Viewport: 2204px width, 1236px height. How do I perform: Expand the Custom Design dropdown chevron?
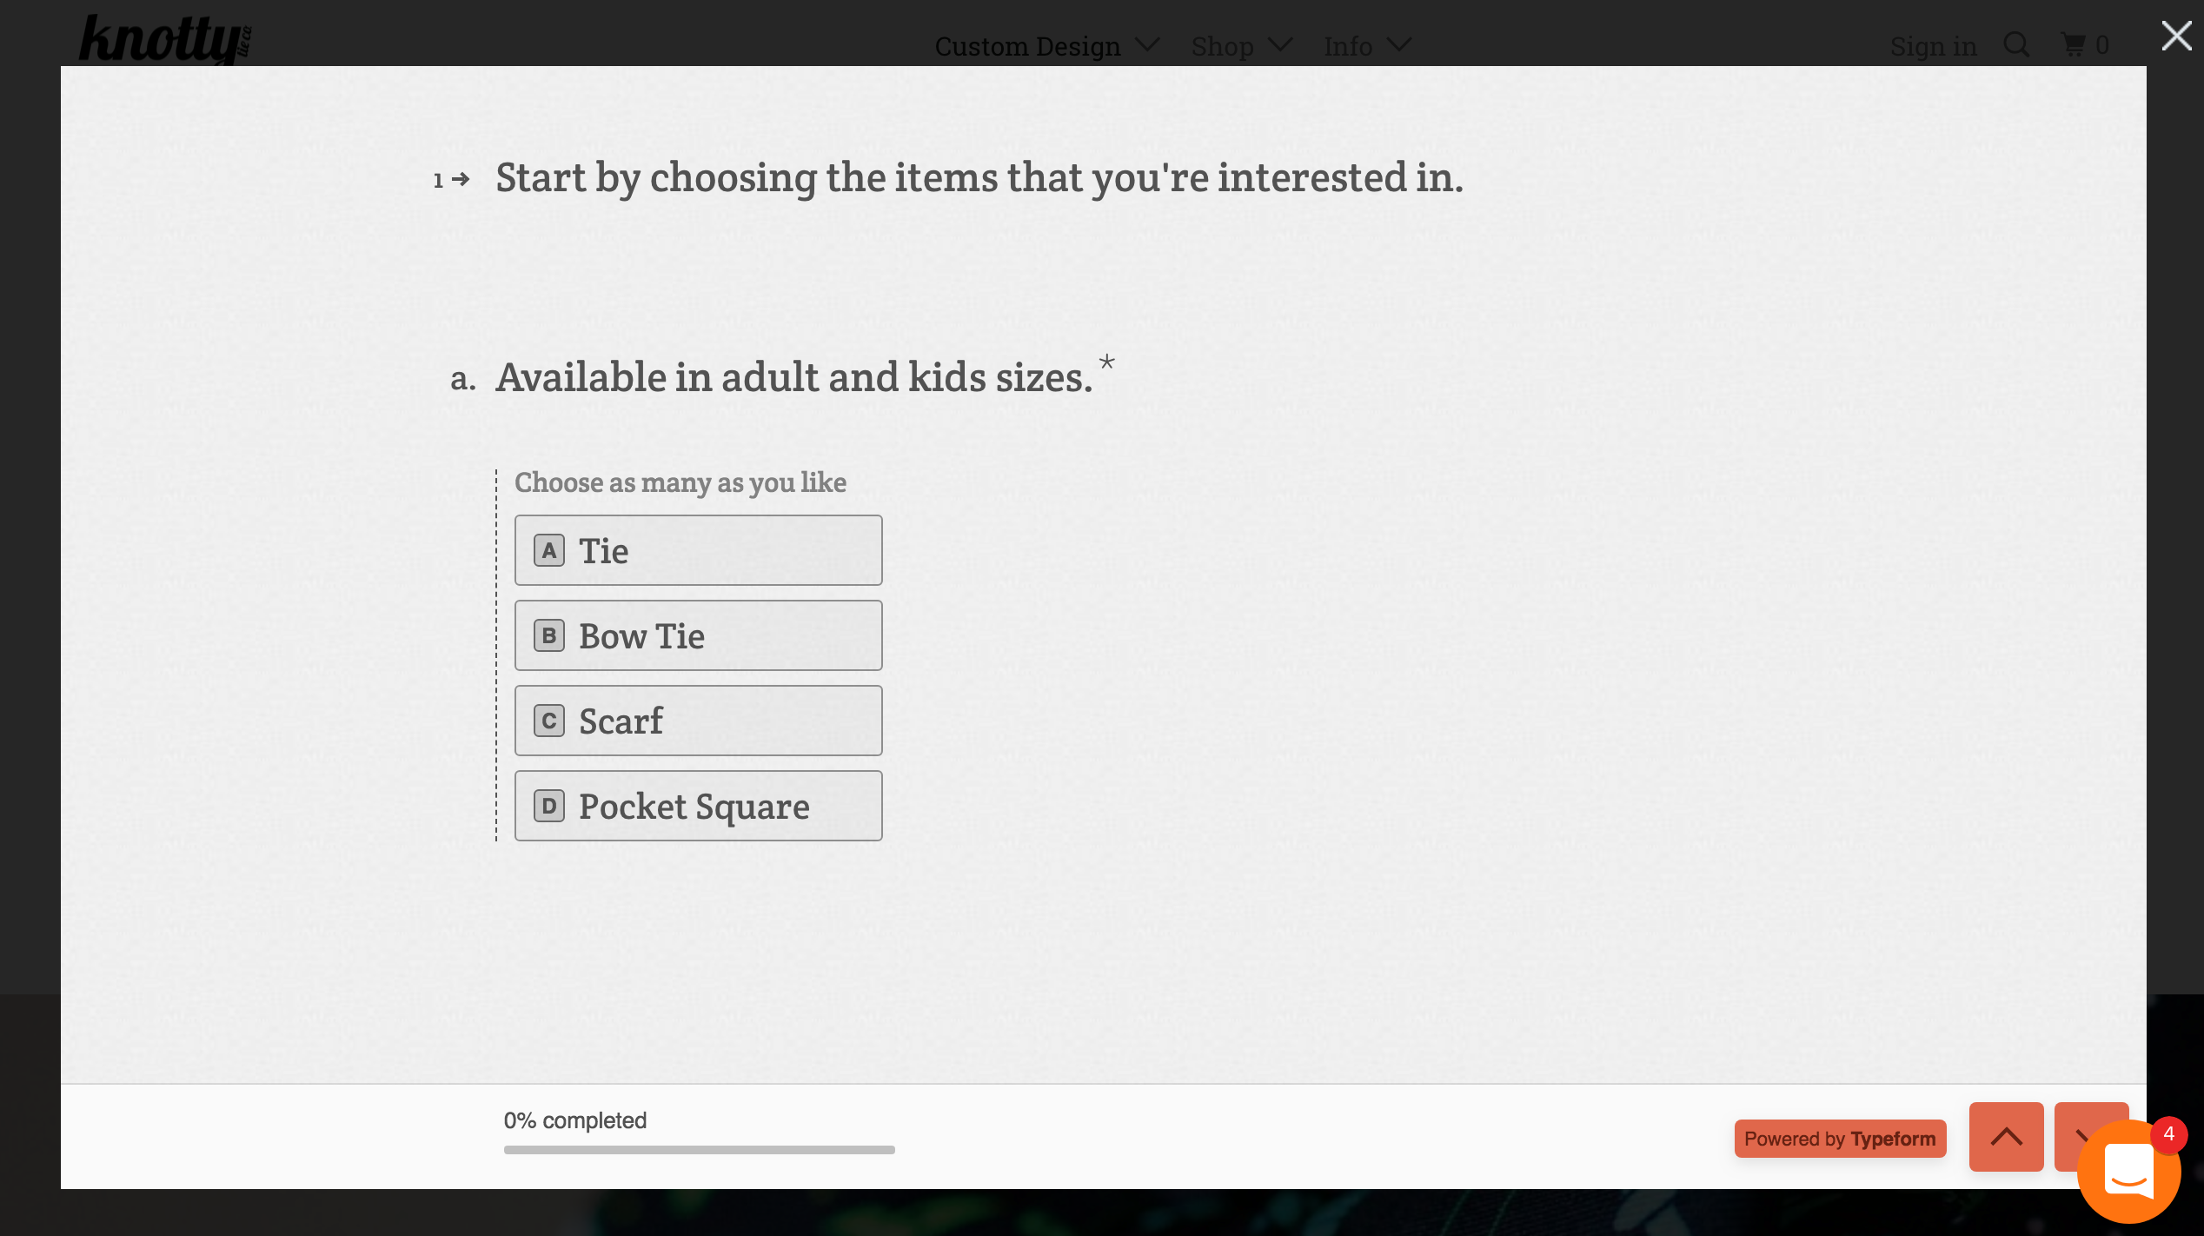1148,44
